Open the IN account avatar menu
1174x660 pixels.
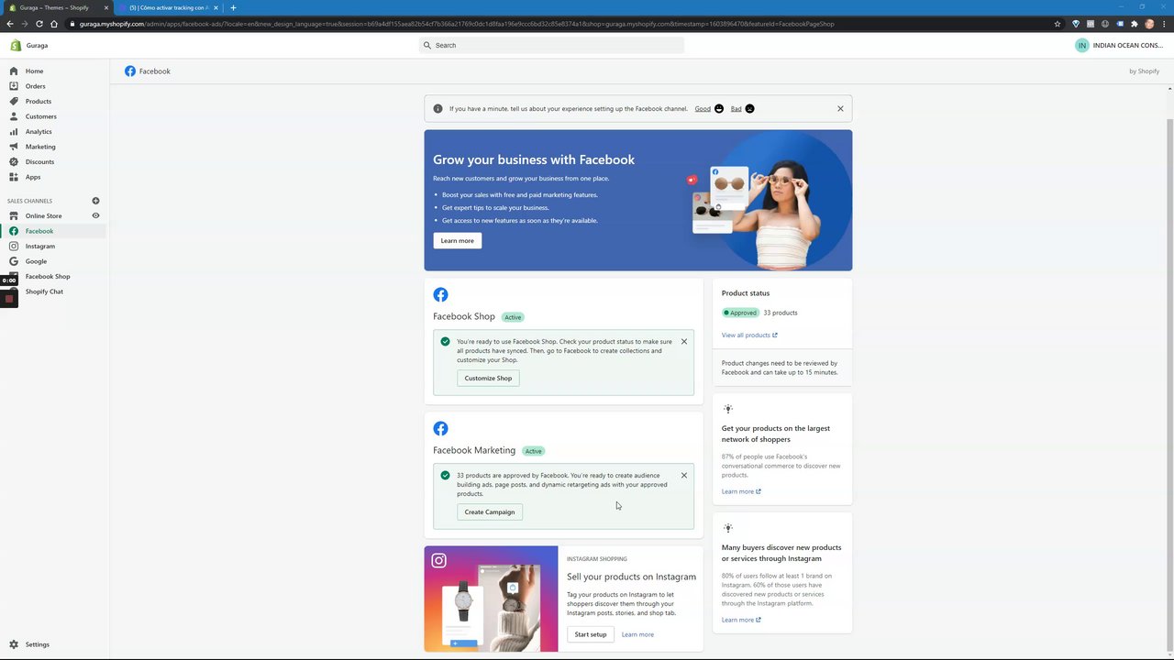point(1082,45)
